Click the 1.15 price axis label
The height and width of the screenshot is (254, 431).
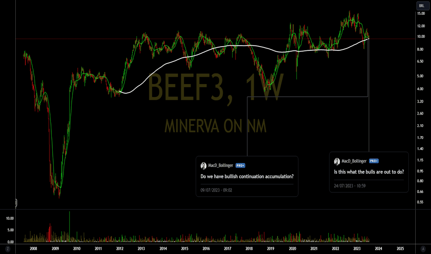[x=420, y=160]
